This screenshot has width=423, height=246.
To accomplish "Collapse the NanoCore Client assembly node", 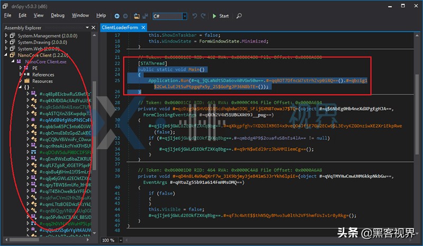I will tap(6, 55).
